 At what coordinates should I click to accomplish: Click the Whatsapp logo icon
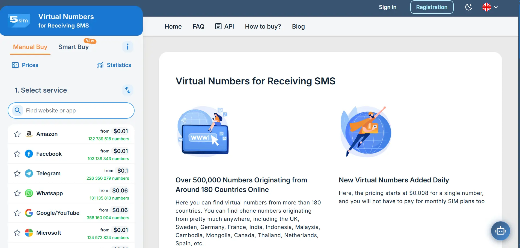[29, 193]
